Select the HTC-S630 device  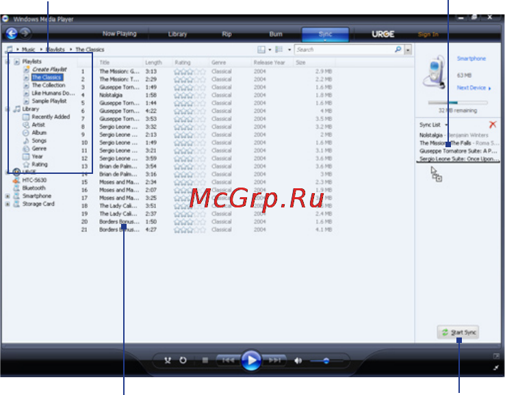point(34,180)
